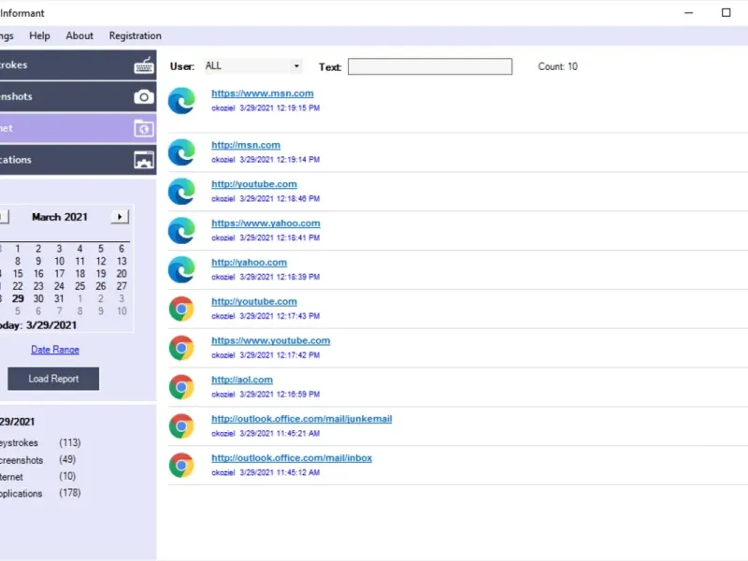Screen dimensions: 748x561
Task: Open the User dropdown showing ALL
Action: click(252, 65)
